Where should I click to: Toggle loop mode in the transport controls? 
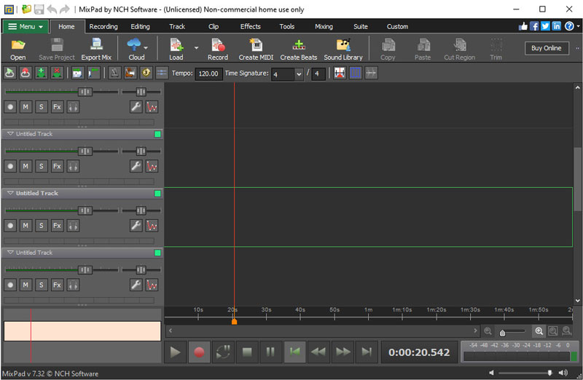pos(222,352)
